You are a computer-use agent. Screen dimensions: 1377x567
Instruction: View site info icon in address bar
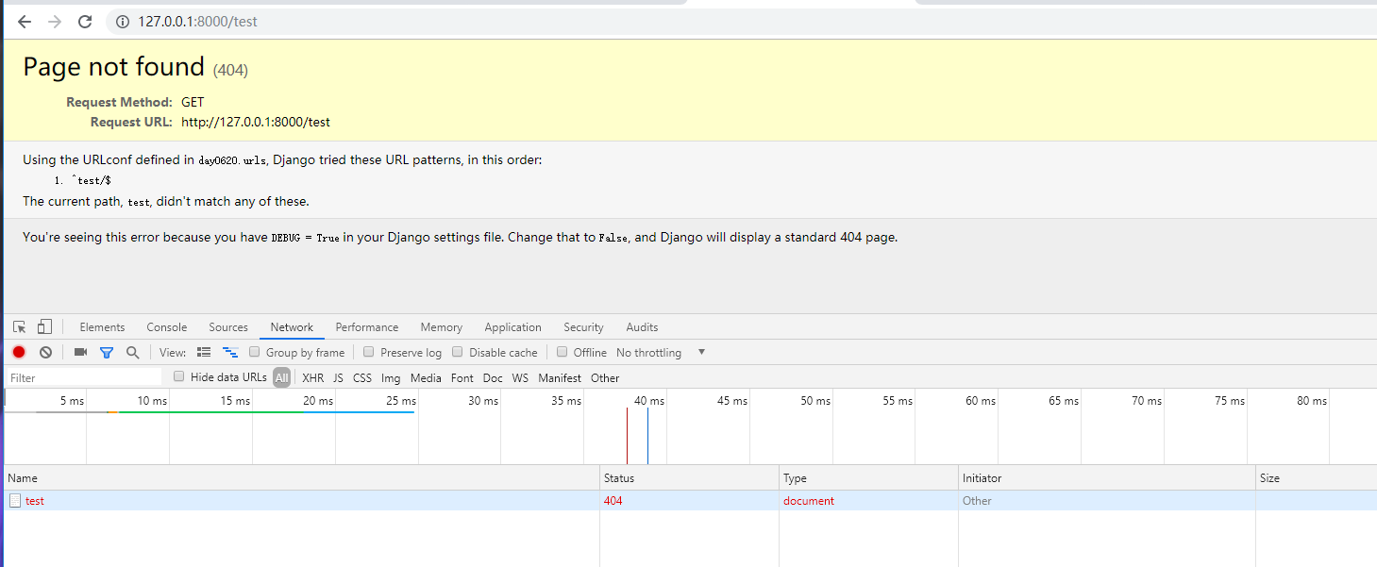click(123, 22)
